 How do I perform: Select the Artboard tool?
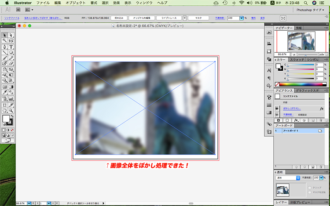(5, 105)
